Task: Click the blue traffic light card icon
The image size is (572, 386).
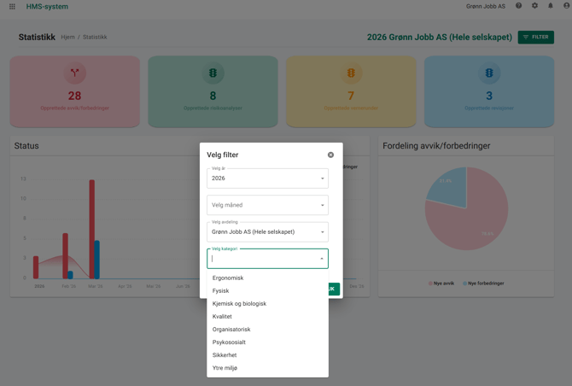Action: click(489, 73)
